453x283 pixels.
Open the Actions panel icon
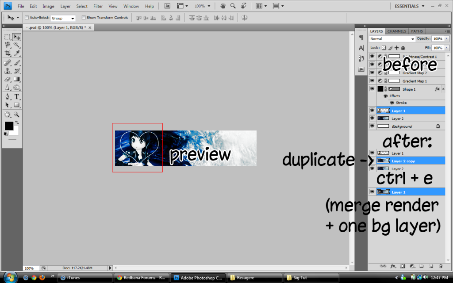tap(361, 69)
